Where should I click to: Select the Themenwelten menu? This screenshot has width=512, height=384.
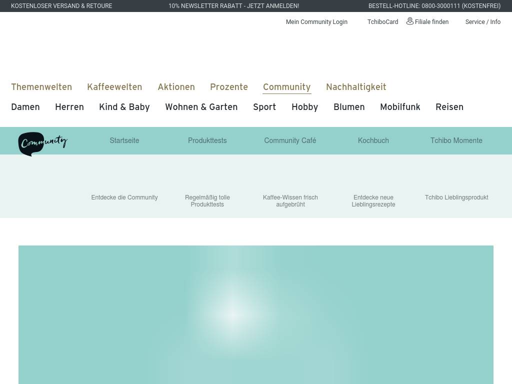[x=41, y=87]
